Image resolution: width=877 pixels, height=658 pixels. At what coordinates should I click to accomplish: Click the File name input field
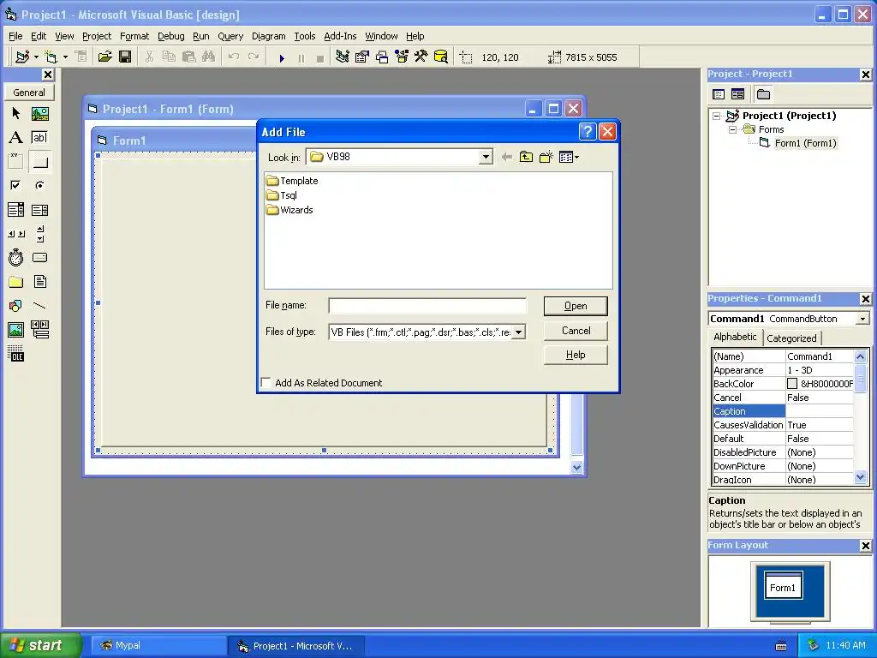427,306
